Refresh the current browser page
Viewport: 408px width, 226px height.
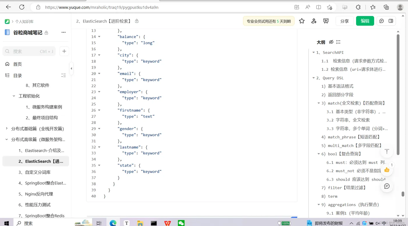pos(22,7)
